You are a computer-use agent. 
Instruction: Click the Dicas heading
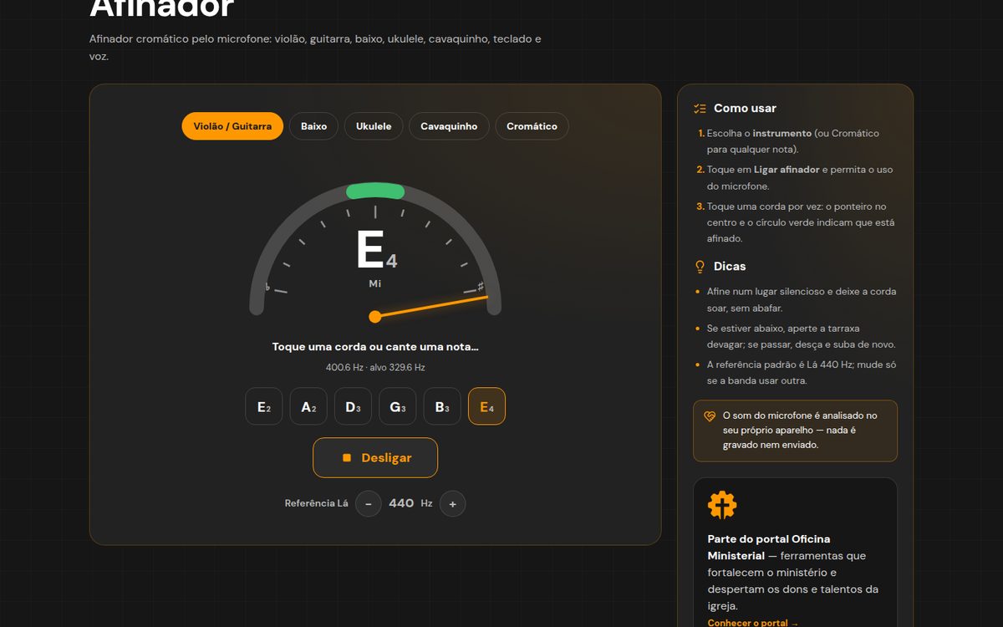730,267
